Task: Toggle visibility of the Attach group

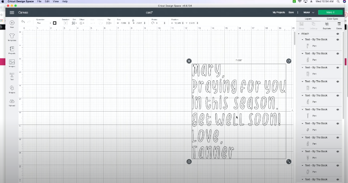Action: 338,34
